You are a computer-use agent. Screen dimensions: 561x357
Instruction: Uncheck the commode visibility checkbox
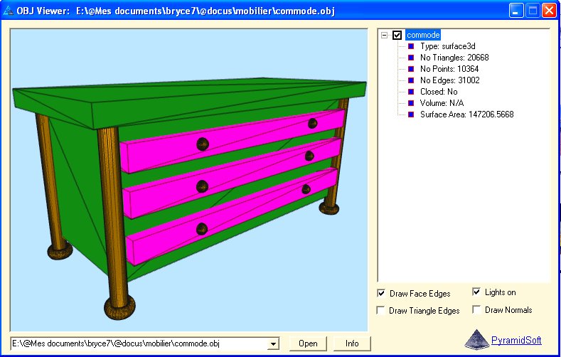click(x=397, y=35)
